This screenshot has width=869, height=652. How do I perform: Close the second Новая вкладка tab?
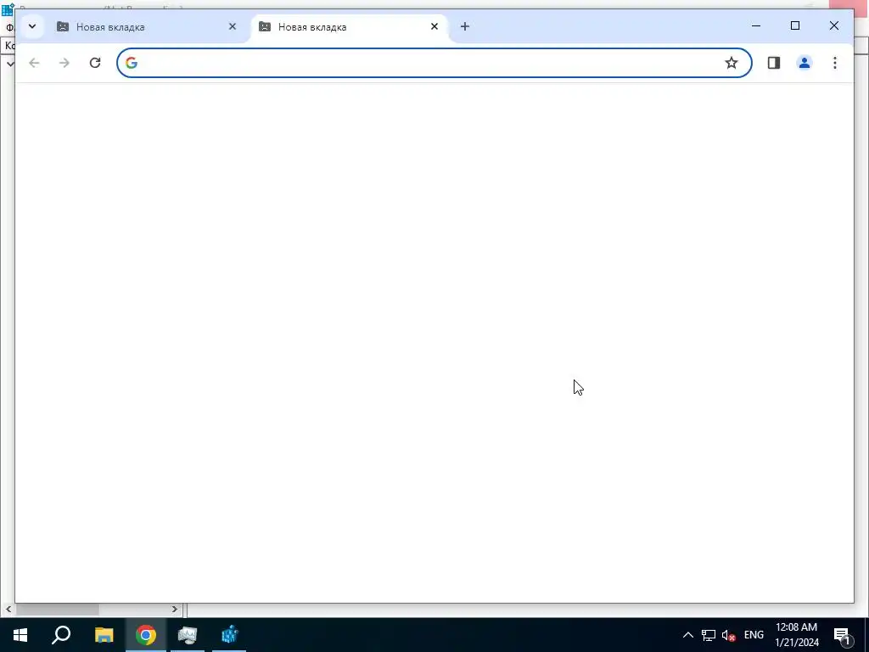click(x=434, y=26)
